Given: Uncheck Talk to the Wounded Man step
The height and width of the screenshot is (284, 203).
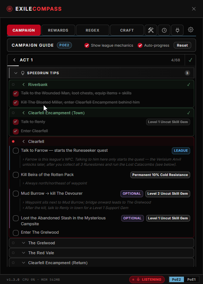Looking at the screenshot, I should [16, 93].
